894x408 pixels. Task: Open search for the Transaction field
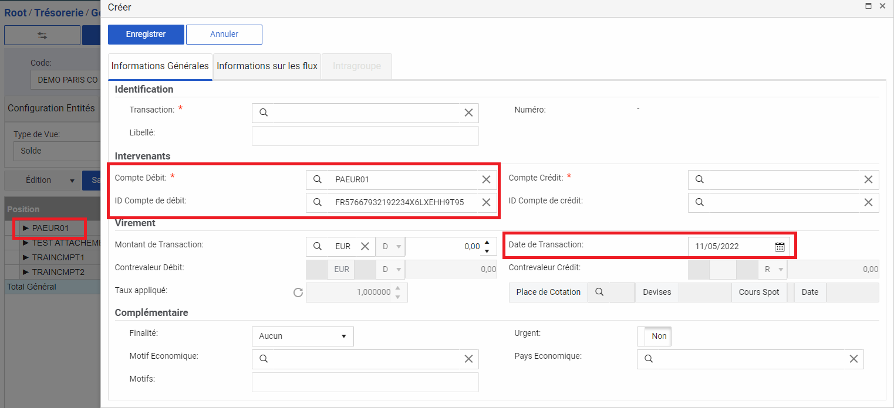click(264, 113)
